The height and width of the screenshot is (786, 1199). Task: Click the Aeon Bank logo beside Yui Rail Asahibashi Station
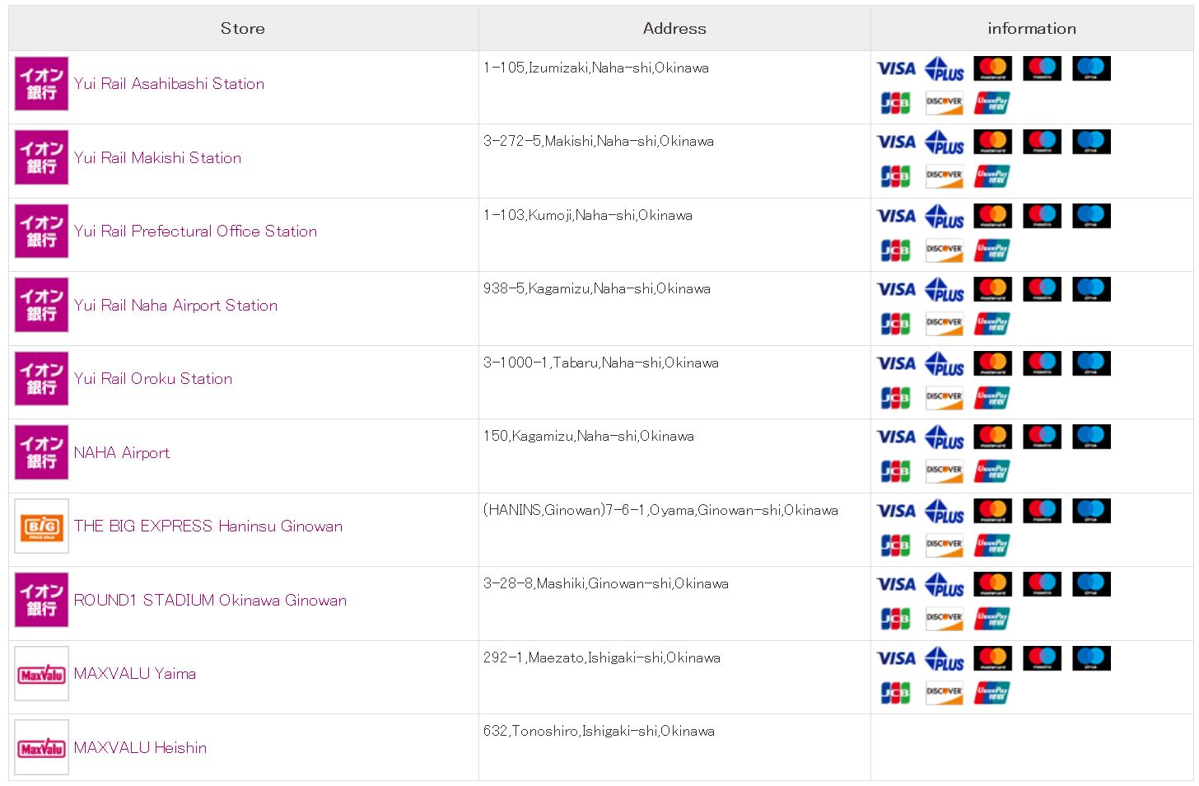tap(41, 83)
